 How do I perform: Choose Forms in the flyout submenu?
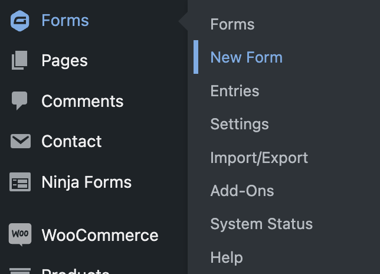[232, 24]
